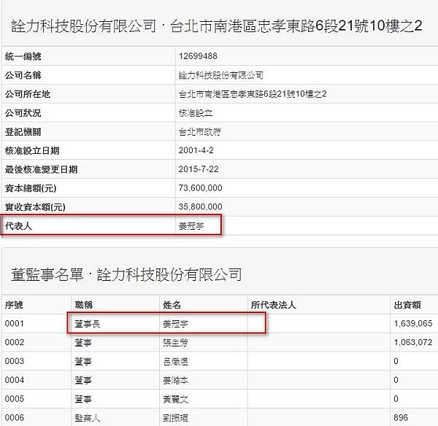Click the 姓名 column header

(x=172, y=305)
